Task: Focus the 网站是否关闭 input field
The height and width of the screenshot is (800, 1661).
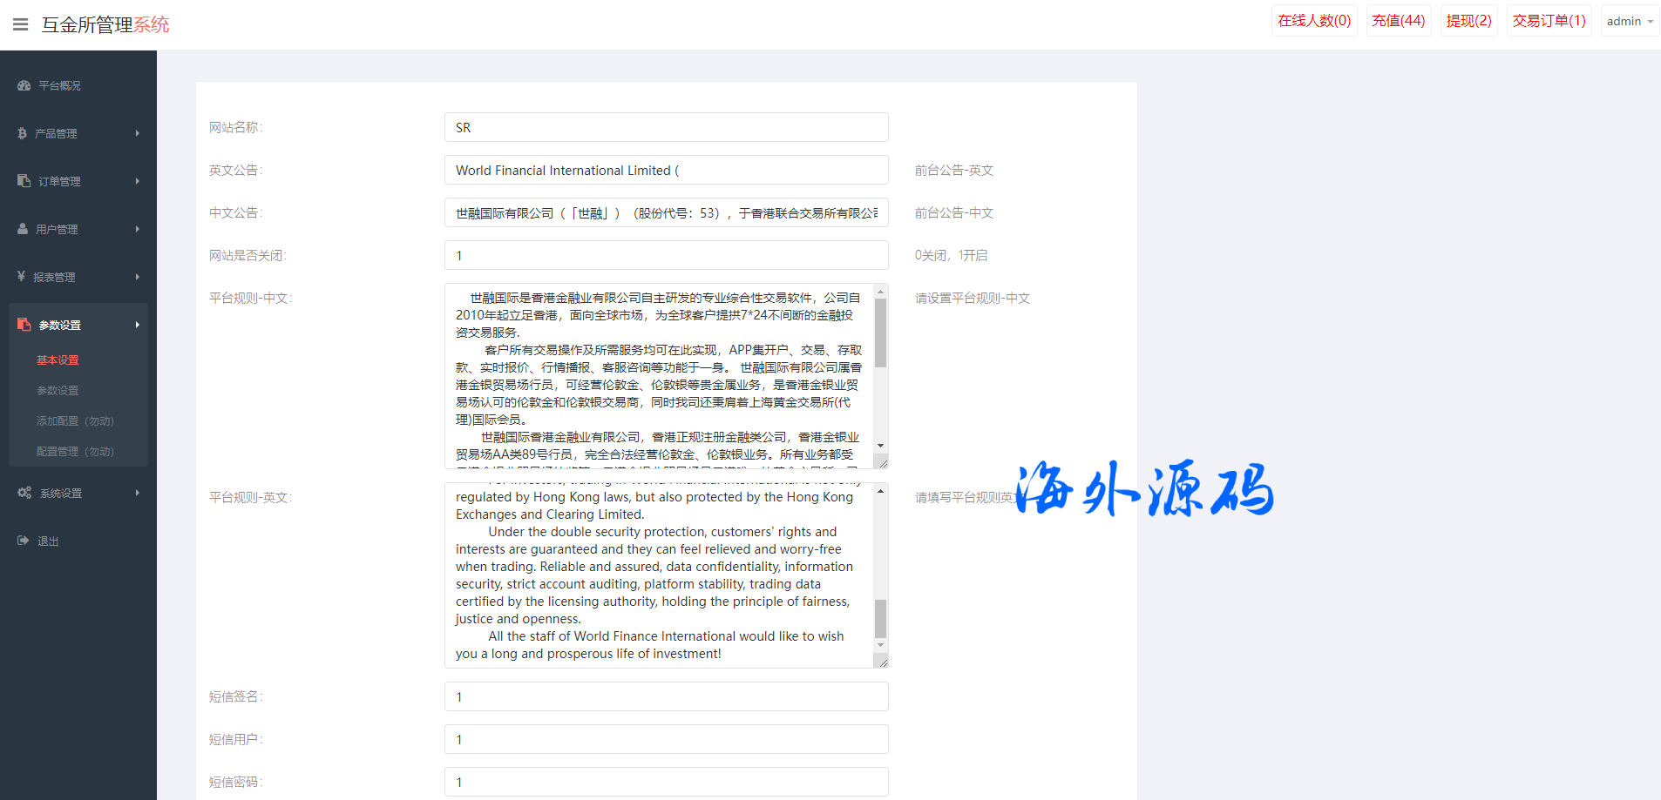Action: pyautogui.click(x=666, y=255)
